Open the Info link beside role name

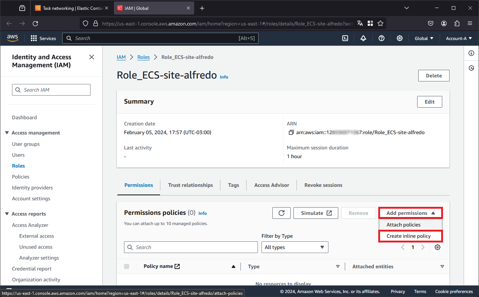tap(224, 77)
